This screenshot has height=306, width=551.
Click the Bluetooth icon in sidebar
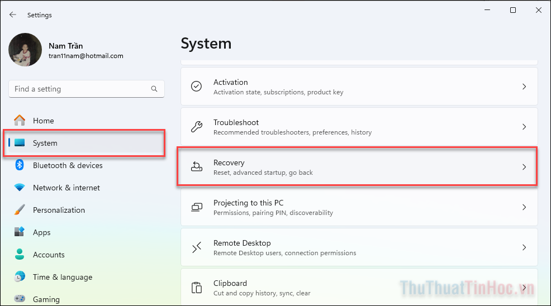tap(20, 165)
